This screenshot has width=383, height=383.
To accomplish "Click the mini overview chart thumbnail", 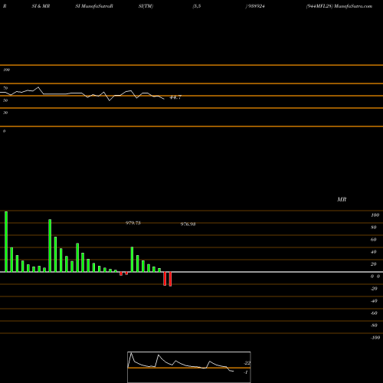I will pyautogui.click(x=189, y=367).
